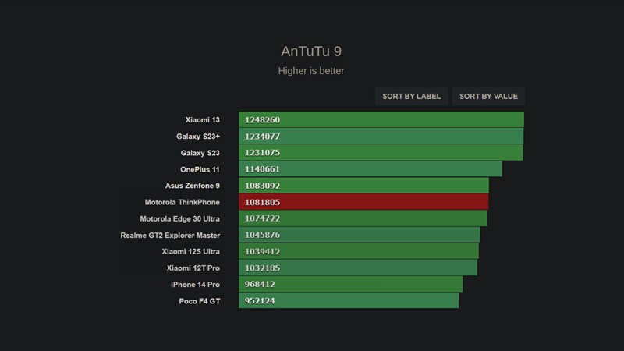Click the 'Galaxy S23' label
624x351 pixels.
coord(200,153)
